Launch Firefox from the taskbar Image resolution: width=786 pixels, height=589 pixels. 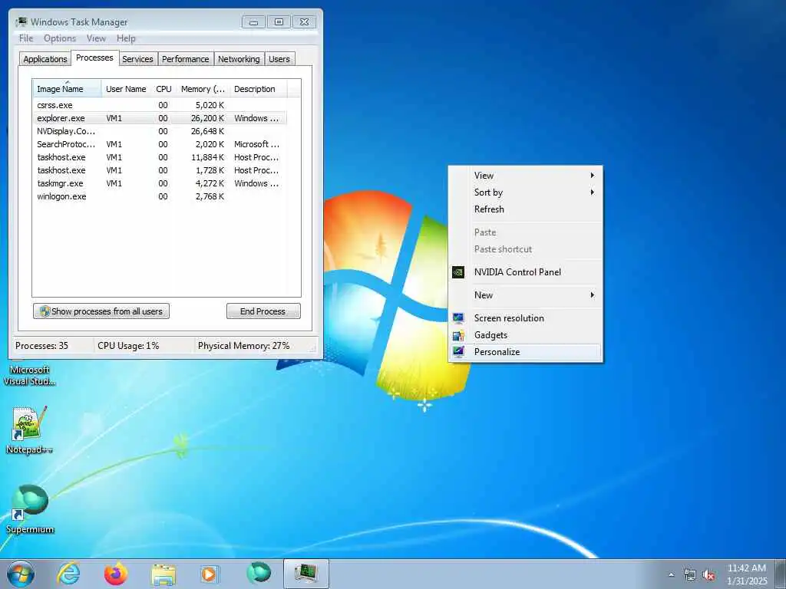[116, 574]
